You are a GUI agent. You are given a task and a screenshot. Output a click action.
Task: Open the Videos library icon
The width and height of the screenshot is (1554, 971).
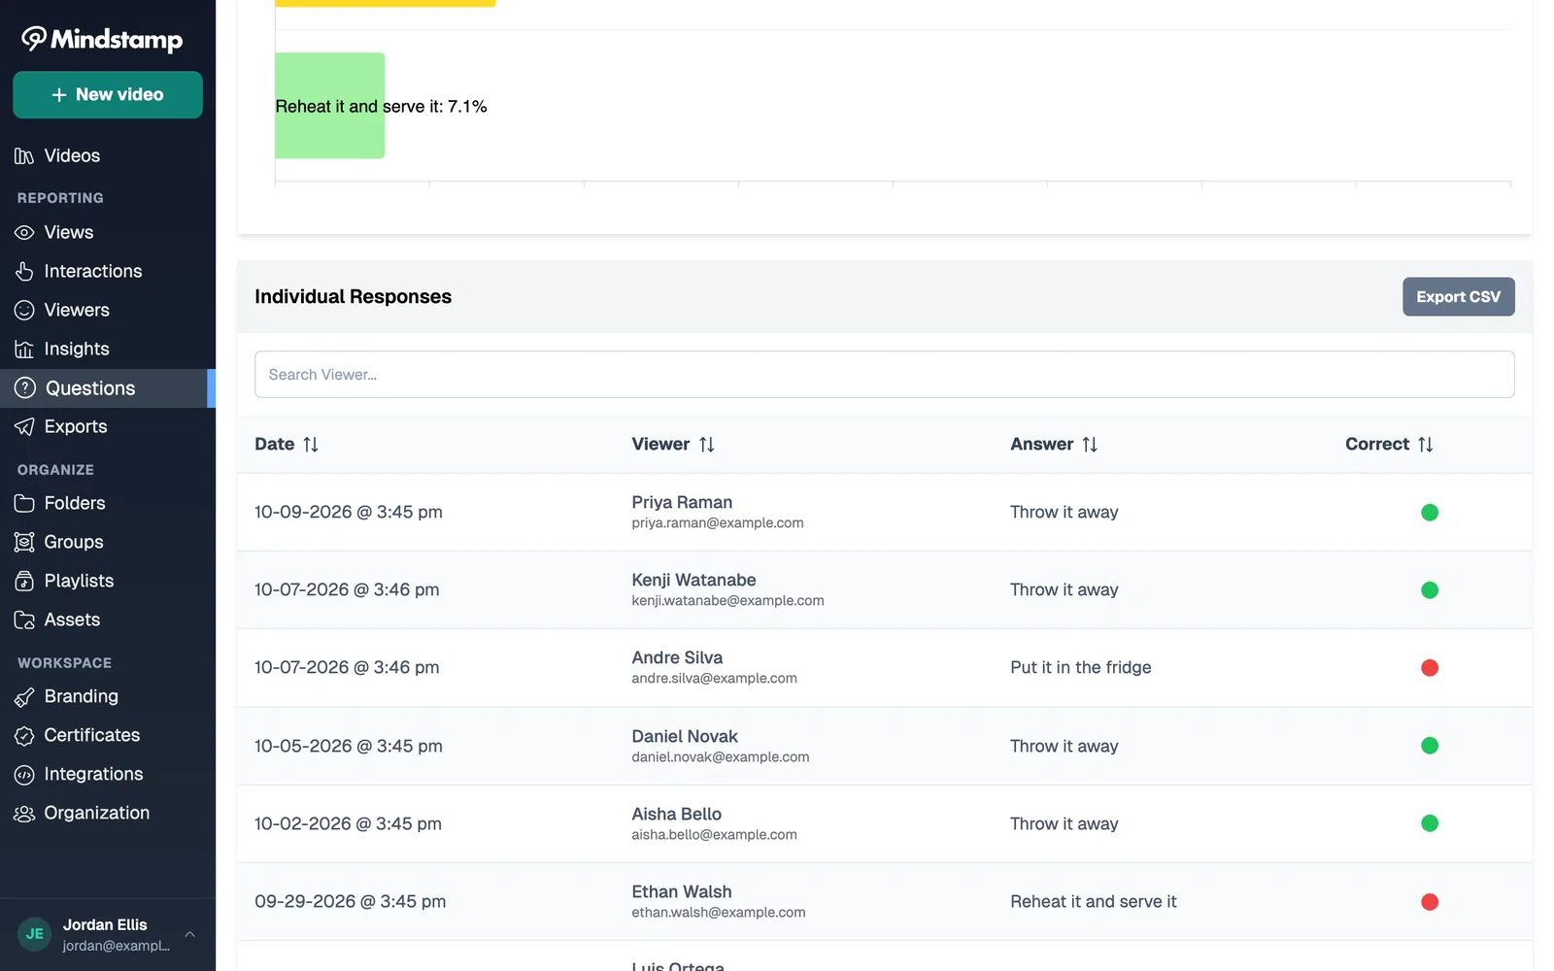click(24, 156)
